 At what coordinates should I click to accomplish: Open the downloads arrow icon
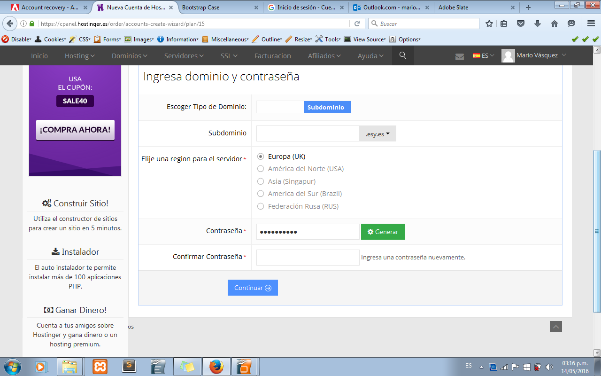[x=538, y=23]
